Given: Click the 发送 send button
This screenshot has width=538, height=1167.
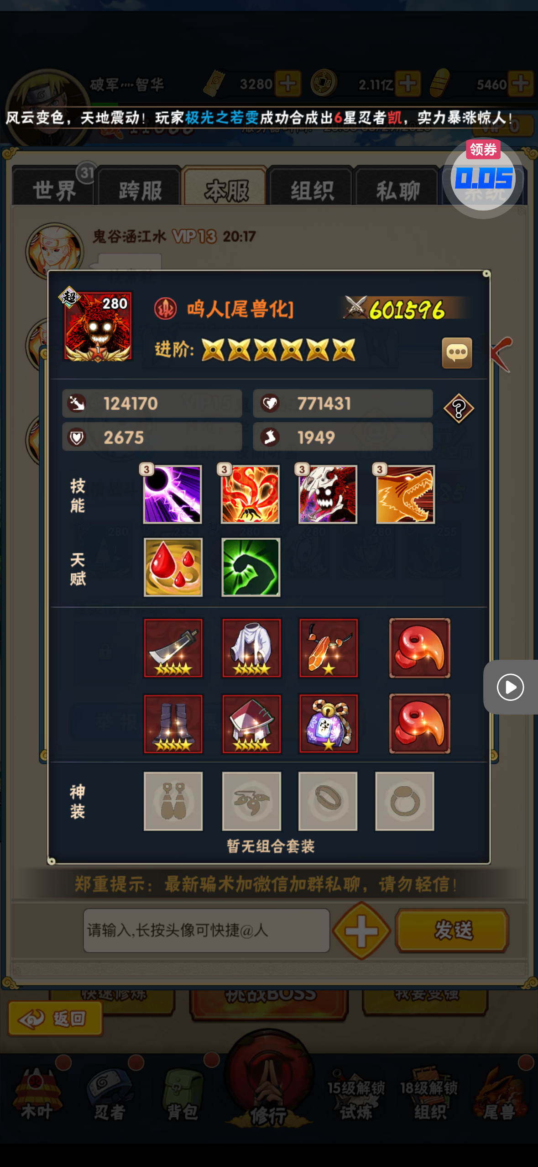Looking at the screenshot, I should [452, 930].
